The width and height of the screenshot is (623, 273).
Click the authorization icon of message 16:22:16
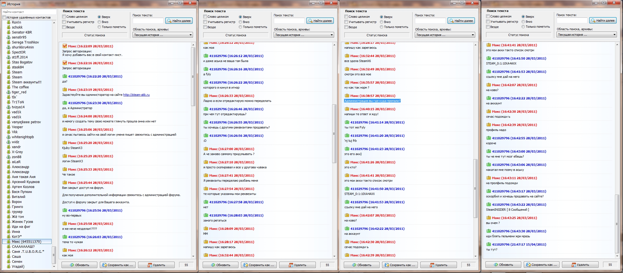pos(65,63)
